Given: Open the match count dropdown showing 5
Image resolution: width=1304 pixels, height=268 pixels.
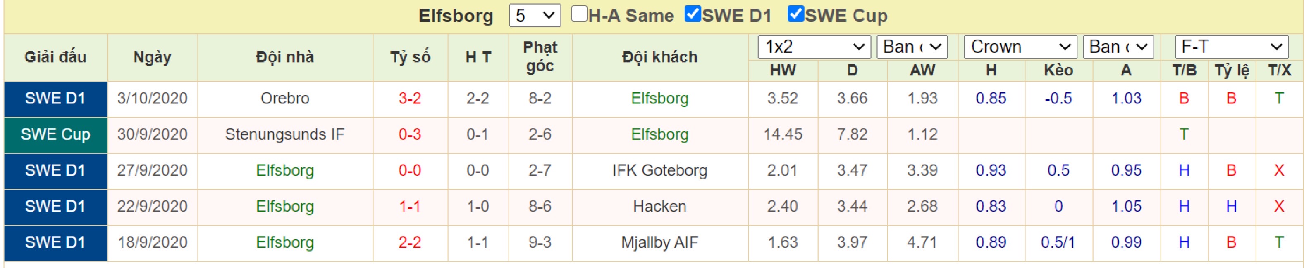Looking at the screenshot, I should coord(535,16).
